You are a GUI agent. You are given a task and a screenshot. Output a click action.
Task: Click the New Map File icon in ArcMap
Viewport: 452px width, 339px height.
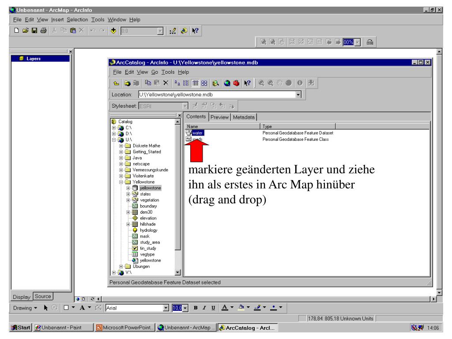pos(16,30)
